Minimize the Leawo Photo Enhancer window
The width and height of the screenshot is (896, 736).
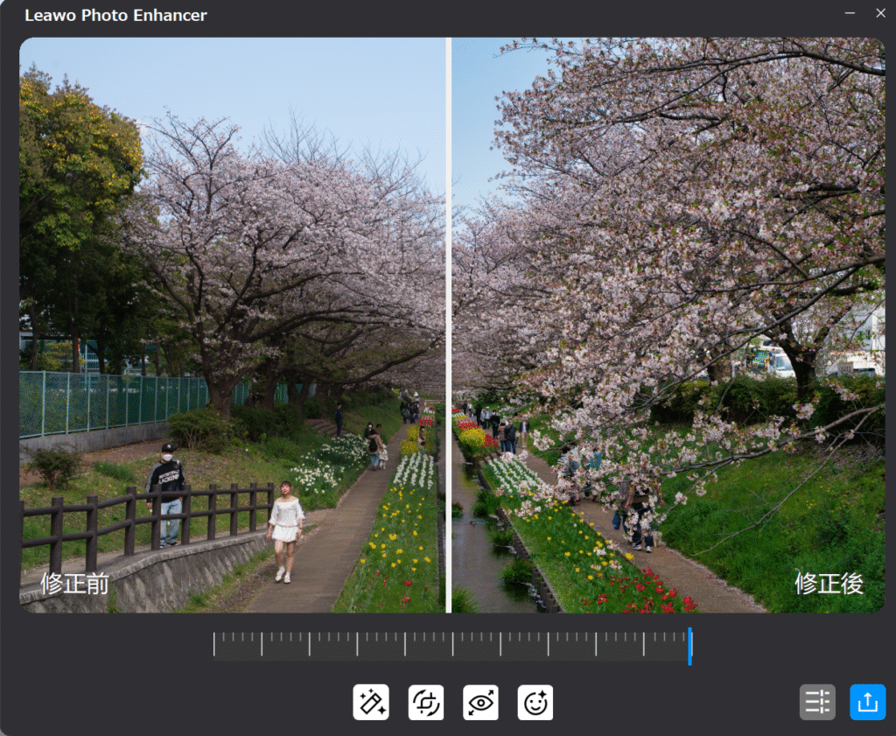[x=850, y=13]
